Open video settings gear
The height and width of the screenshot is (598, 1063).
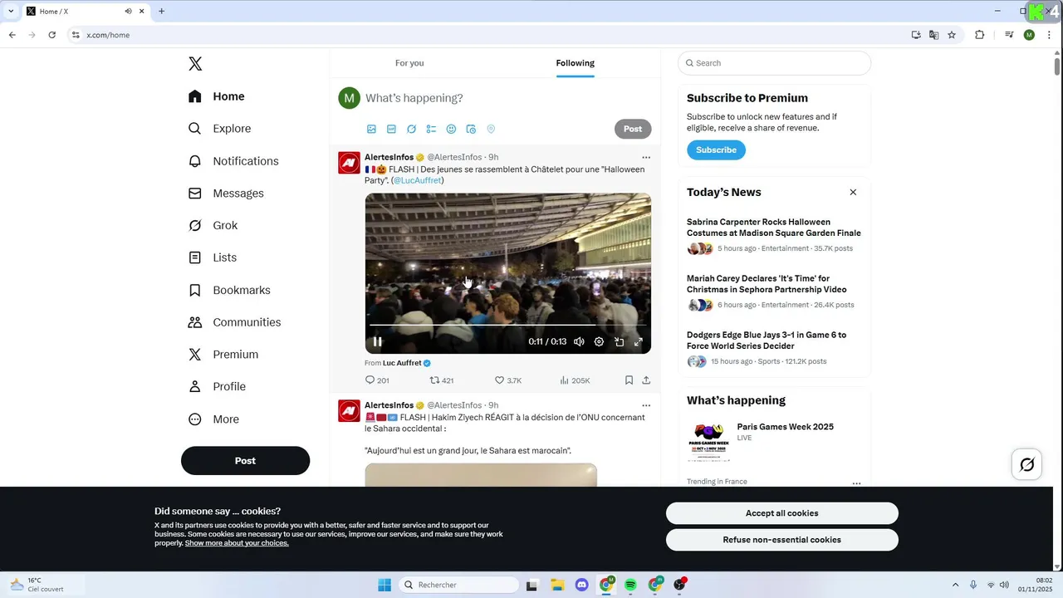point(599,341)
